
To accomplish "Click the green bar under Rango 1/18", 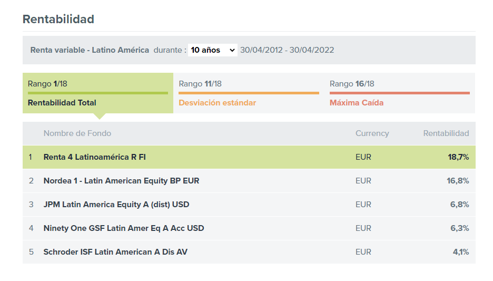I will [x=98, y=93].
